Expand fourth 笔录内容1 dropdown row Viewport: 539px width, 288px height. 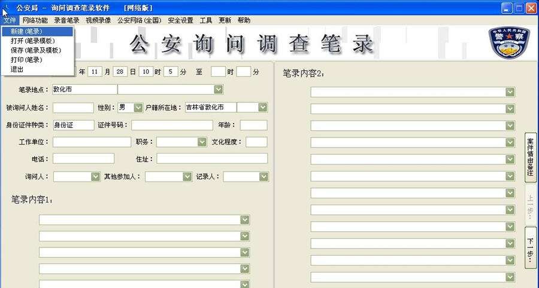tap(245, 268)
